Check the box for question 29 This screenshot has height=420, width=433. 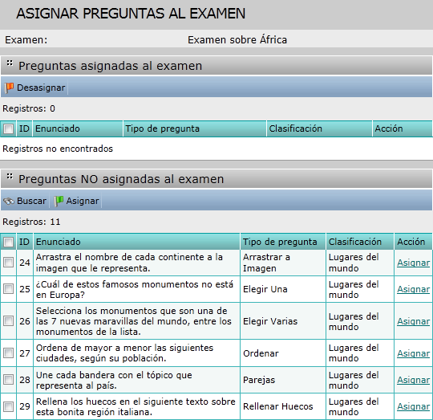pyautogui.click(x=8, y=406)
